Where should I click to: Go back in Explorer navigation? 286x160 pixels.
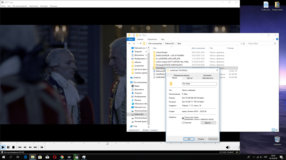tap(129, 43)
